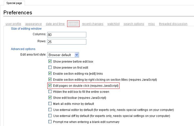Screen dimensions: 194x126
Task: Disable Edit pages on double click
Action: 50,86
